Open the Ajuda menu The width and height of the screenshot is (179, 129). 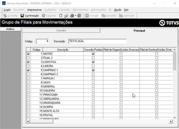click(x=117, y=10)
